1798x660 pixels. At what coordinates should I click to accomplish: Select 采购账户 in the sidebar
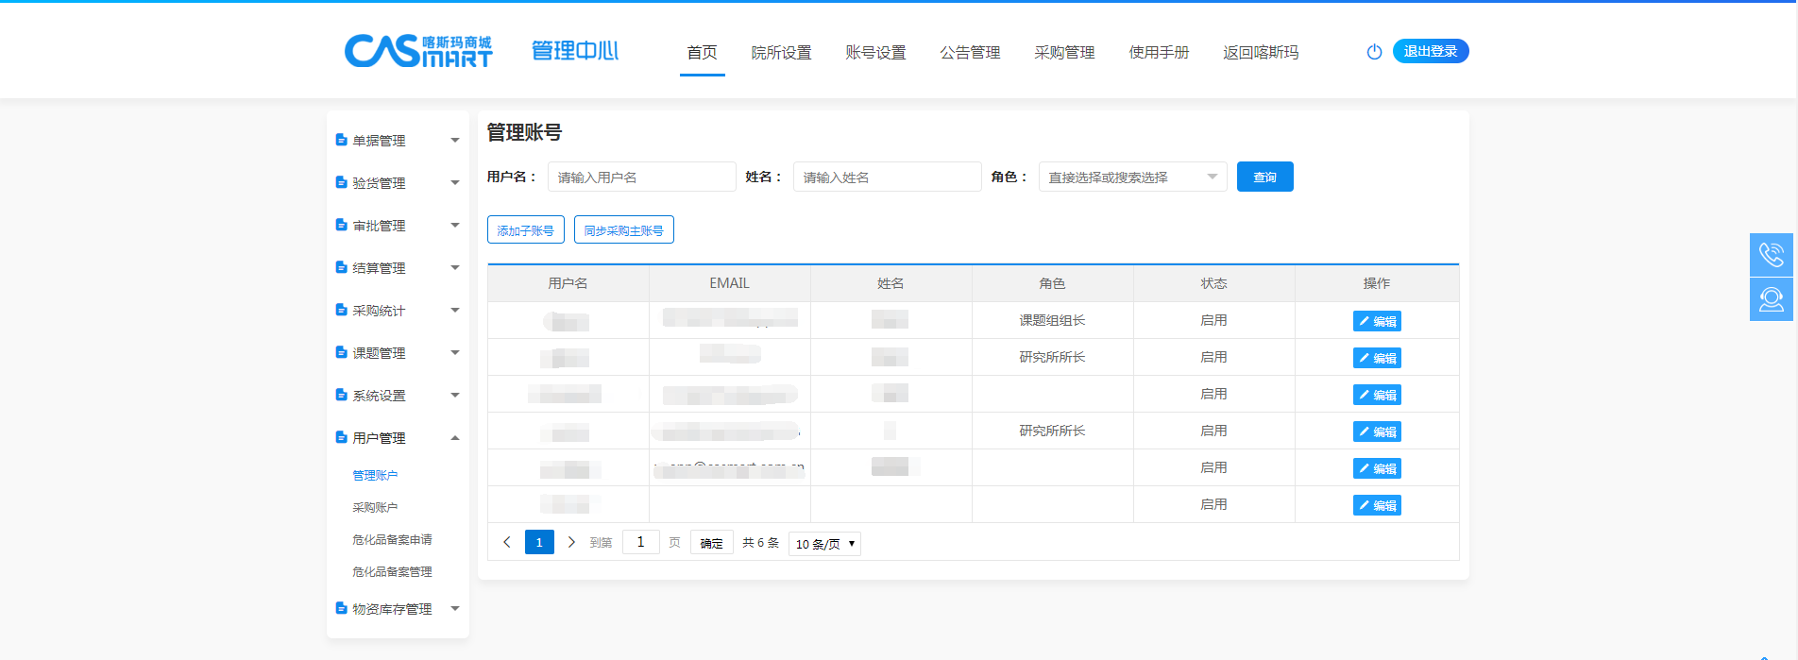pyautogui.click(x=375, y=507)
